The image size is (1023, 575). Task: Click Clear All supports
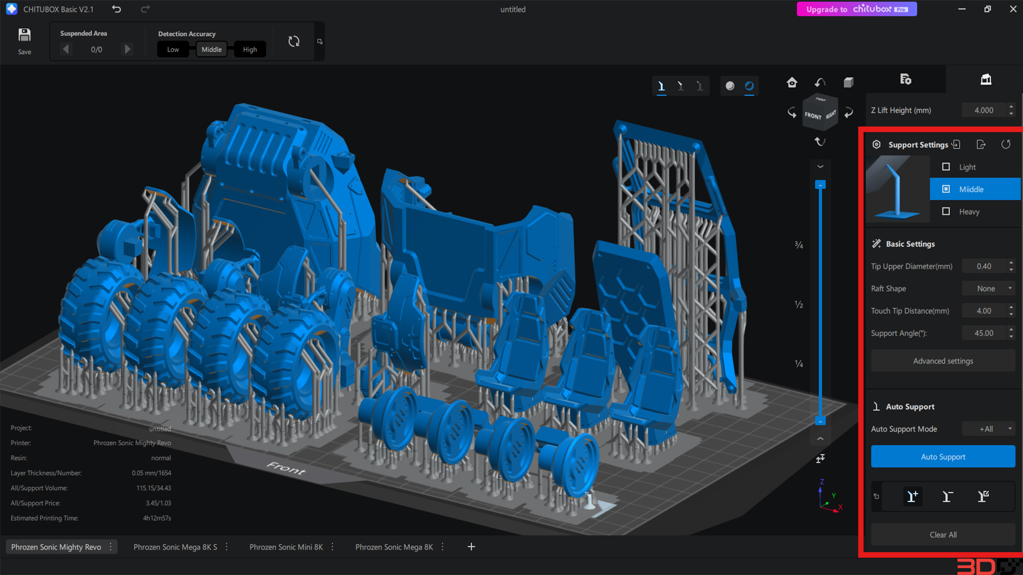pos(943,535)
